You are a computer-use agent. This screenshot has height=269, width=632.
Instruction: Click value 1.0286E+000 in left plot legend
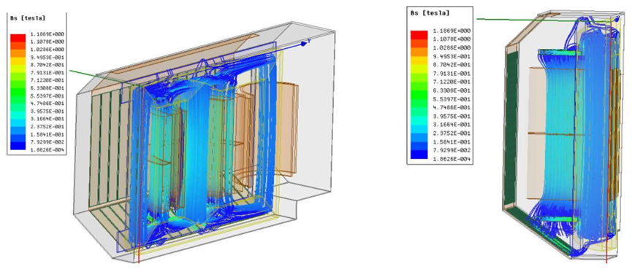coord(48,49)
